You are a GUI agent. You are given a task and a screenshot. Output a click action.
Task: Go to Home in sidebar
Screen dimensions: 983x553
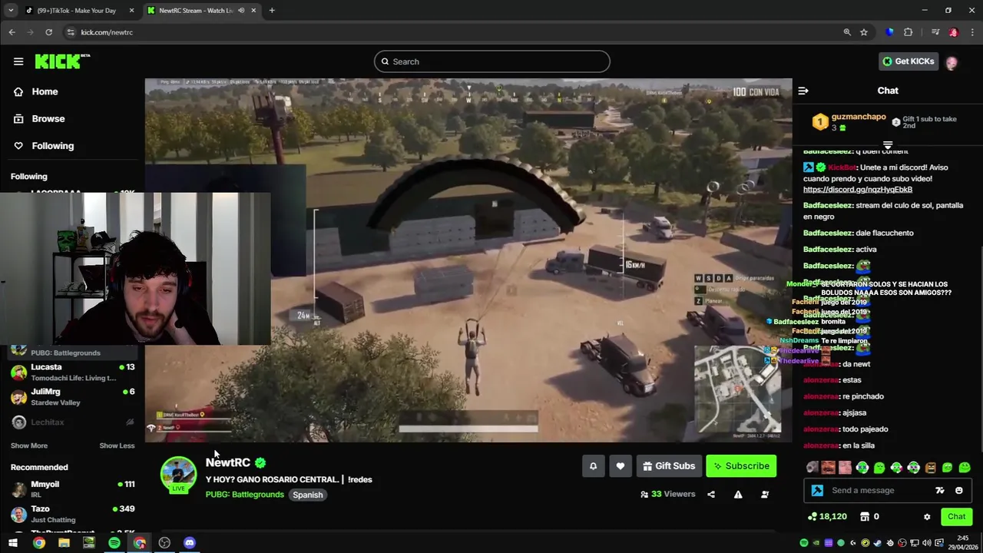[x=45, y=91]
